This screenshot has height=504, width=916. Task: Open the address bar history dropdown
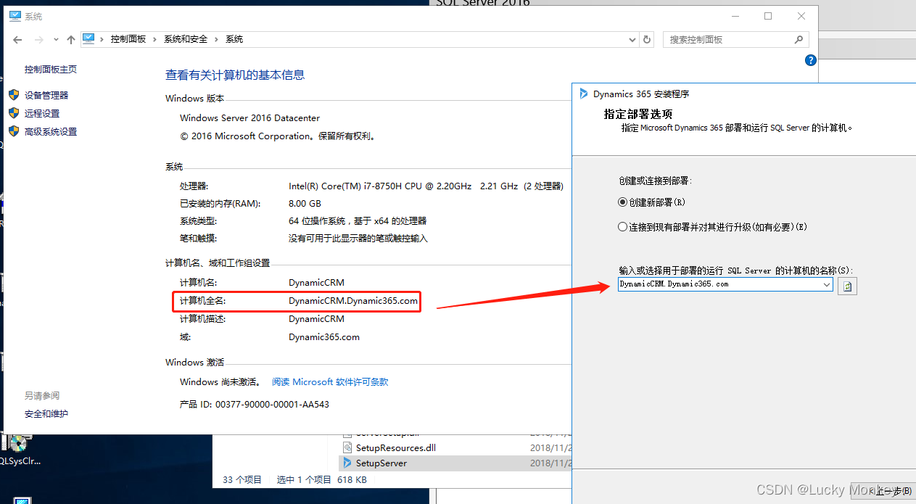(x=631, y=39)
